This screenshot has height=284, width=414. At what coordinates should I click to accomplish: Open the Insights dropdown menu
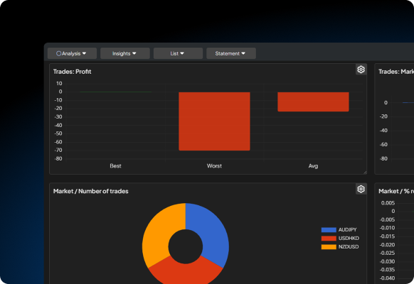point(125,53)
